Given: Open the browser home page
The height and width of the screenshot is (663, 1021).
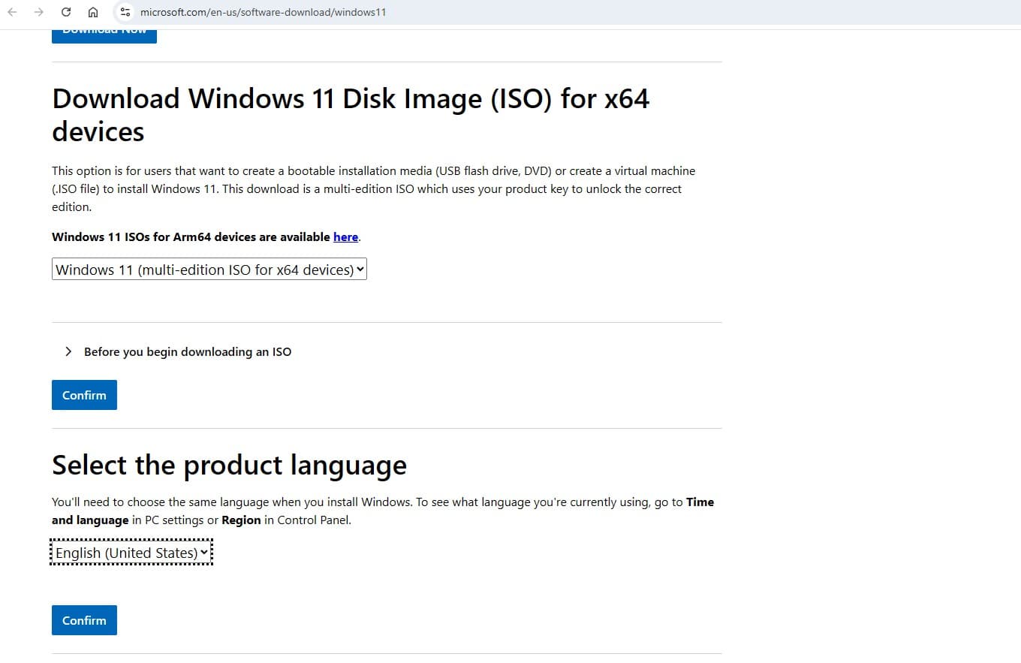Looking at the screenshot, I should (93, 12).
